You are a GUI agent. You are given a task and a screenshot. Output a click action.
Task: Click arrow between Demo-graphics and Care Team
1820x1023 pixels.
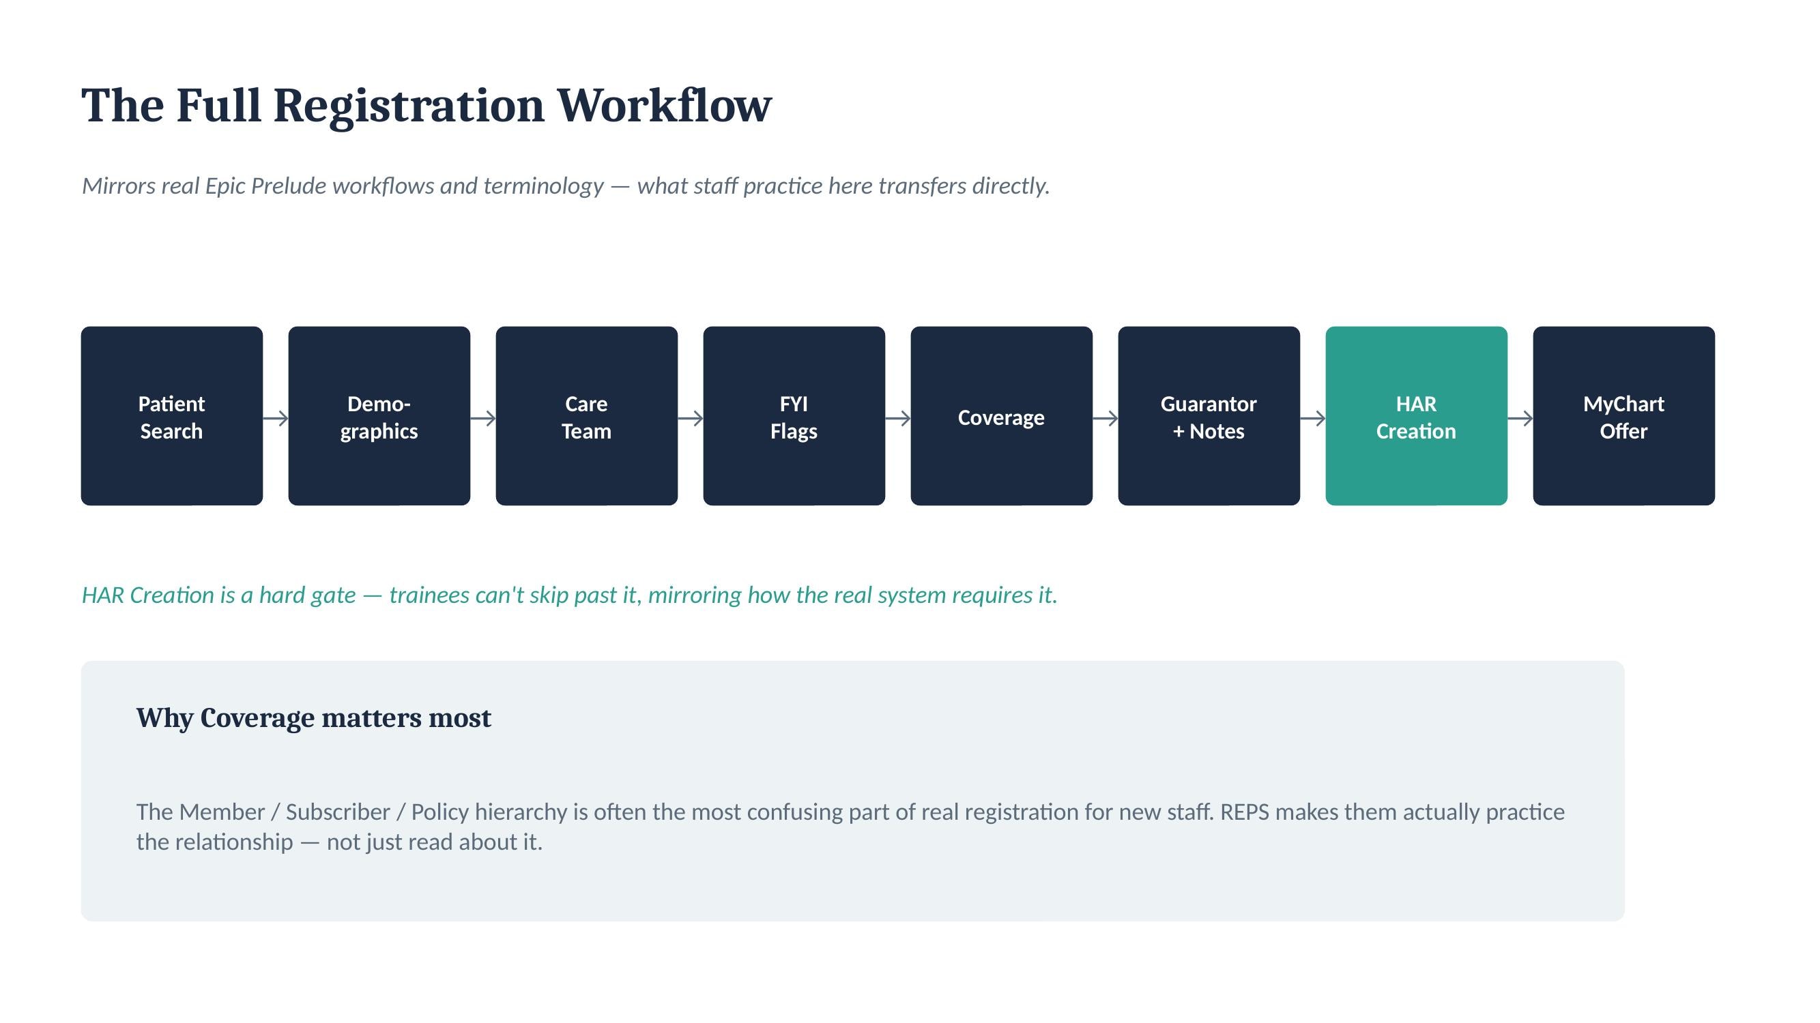pyautogui.click(x=483, y=418)
